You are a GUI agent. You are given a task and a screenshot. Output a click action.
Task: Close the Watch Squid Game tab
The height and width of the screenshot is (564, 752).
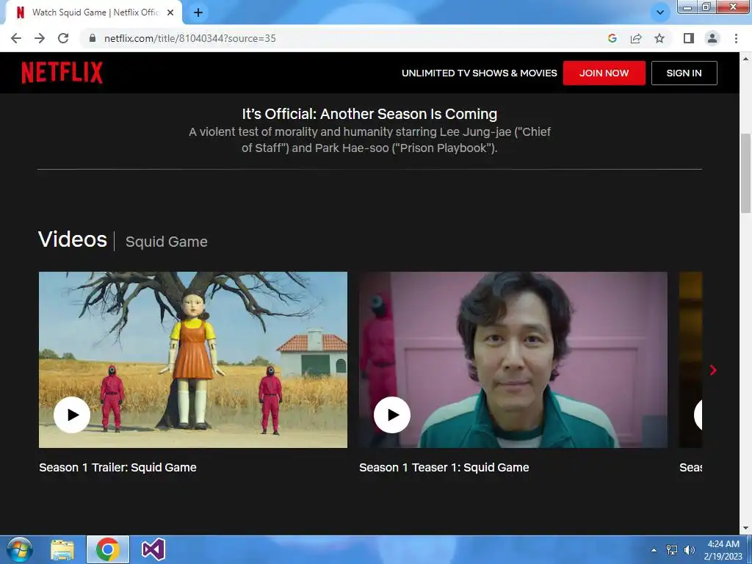click(x=170, y=12)
